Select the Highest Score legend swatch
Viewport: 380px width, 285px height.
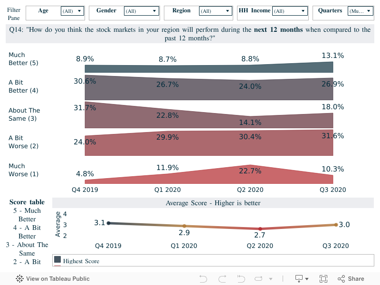click(x=57, y=259)
